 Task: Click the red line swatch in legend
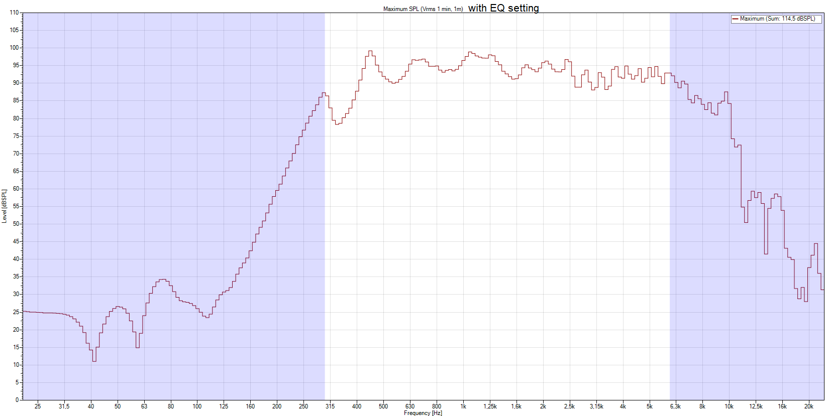735,19
